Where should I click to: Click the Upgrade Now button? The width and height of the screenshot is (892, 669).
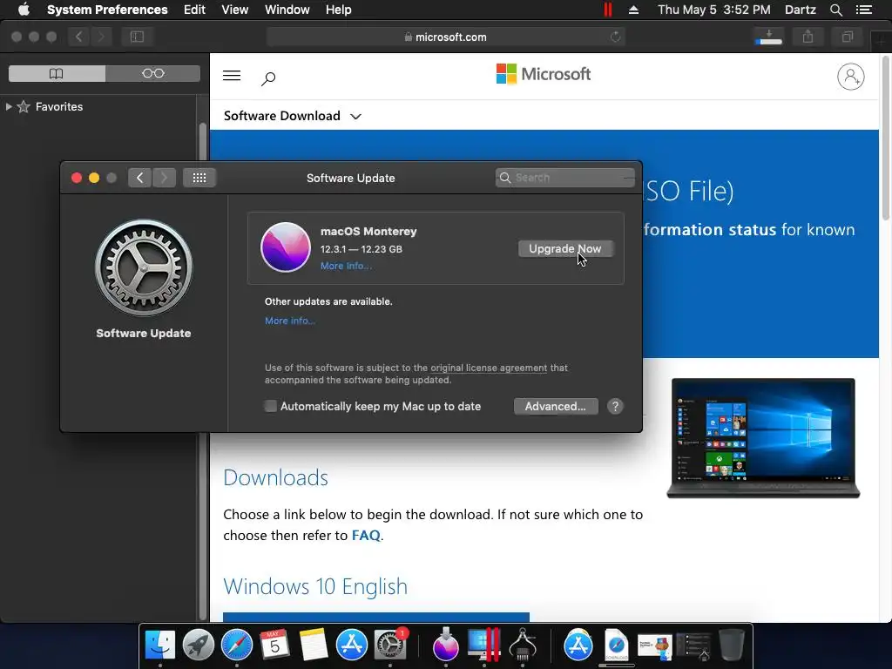click(x=565, y=248)
